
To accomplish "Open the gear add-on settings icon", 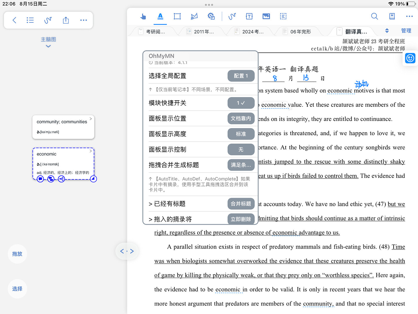I will (211, 16).
